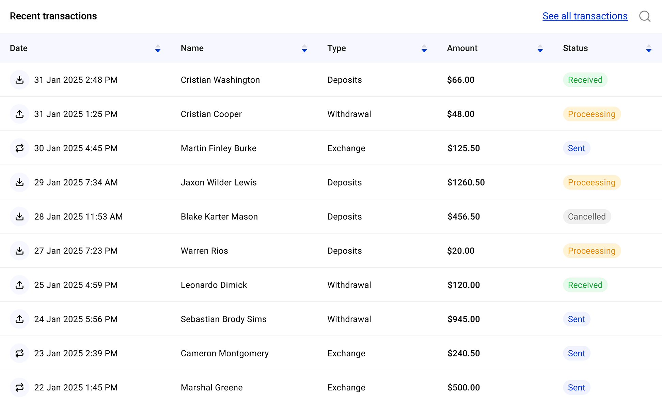Click deposit icon for Jaxon Wilder Lewis

pyautogui.click(x=20, y=182)
